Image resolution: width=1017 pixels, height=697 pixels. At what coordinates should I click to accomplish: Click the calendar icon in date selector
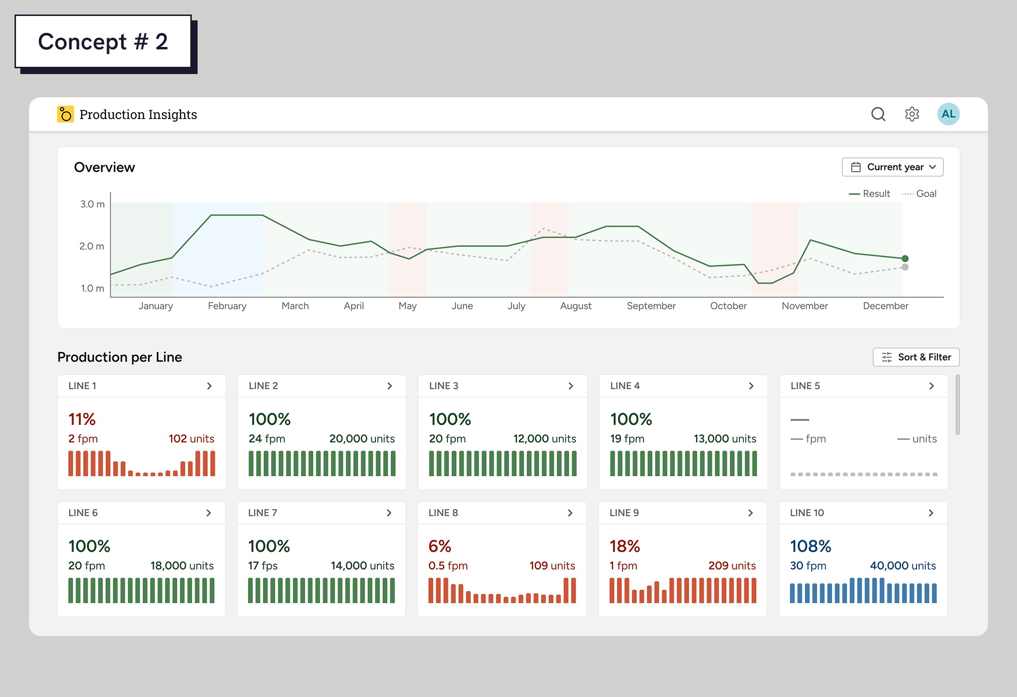click(856, 167)
